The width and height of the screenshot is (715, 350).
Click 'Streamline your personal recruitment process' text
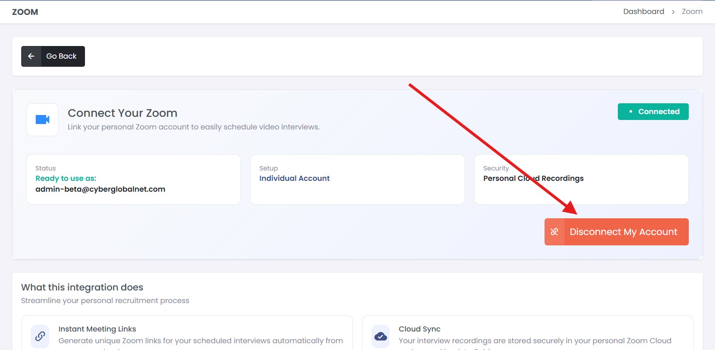pos(105,301)
